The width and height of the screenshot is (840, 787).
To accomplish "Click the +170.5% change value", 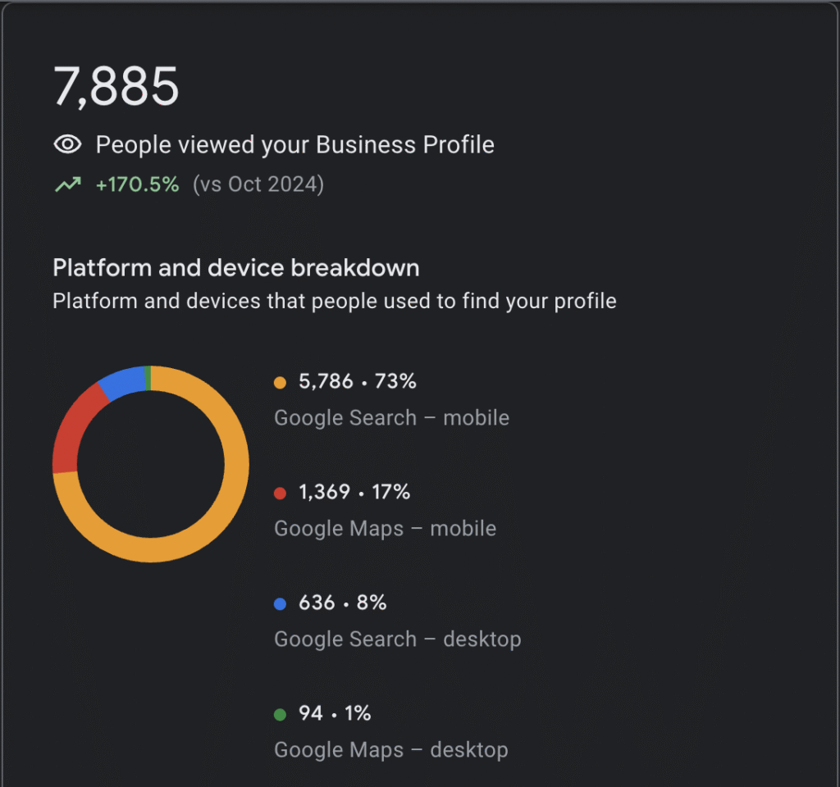I will [x=137, y=185].
